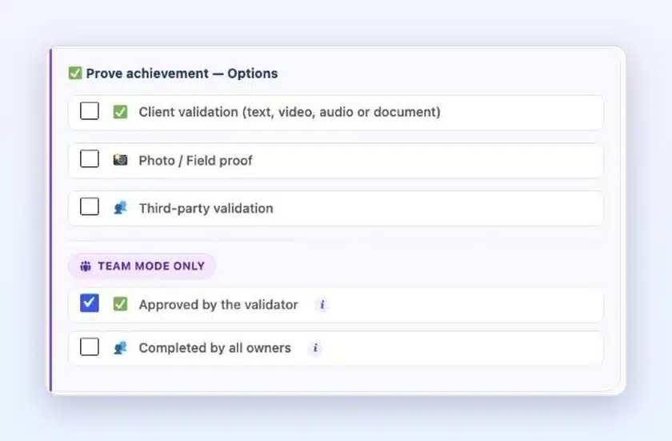Enable the Photo / Field proof checkbox
Image resolution: width=672 pixels, height=441 pixels.
coord(90,159)
